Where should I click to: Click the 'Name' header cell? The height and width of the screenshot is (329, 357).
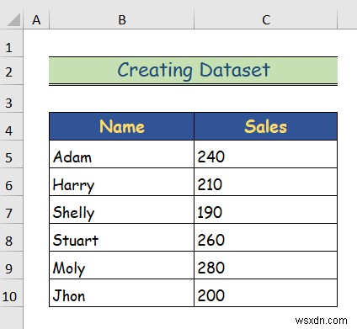tap(121, 126)
